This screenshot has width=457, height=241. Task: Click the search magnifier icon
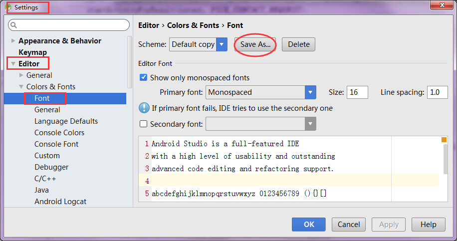coord(14,25)
